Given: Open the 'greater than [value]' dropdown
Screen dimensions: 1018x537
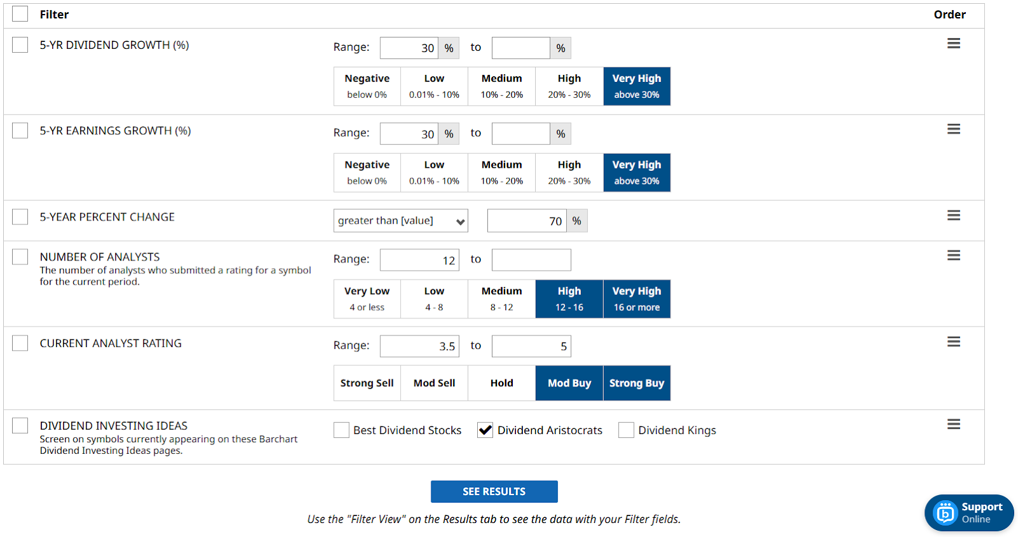Looking at the screenshot, I should 400,221.
